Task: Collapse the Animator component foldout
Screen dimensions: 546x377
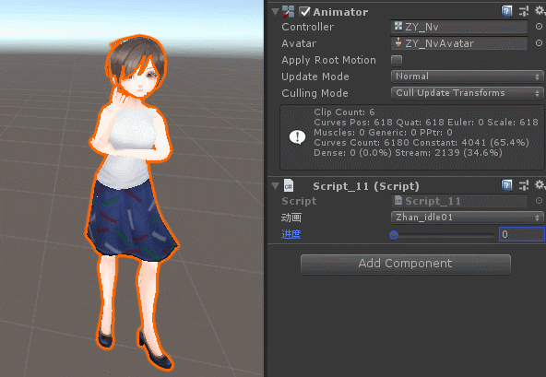Action: pos(275,12)
